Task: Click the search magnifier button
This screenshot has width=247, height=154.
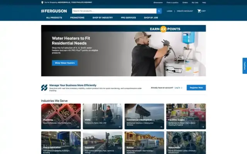Action: [159, 11]
